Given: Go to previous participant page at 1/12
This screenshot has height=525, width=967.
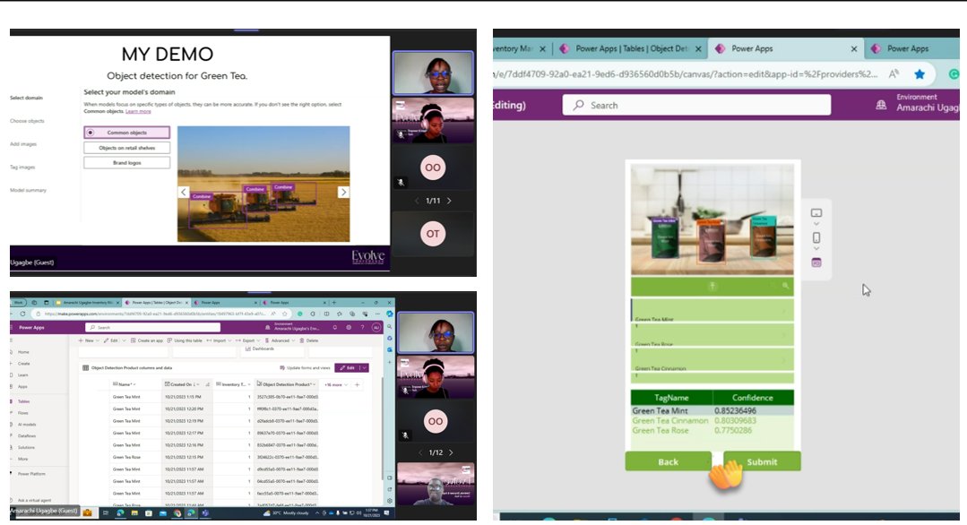Looking at the screenshot, I should click(x=420, y=453).
